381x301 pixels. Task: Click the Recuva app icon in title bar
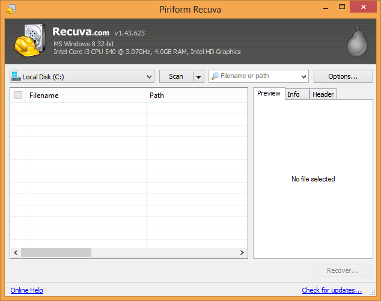(11, 9)
